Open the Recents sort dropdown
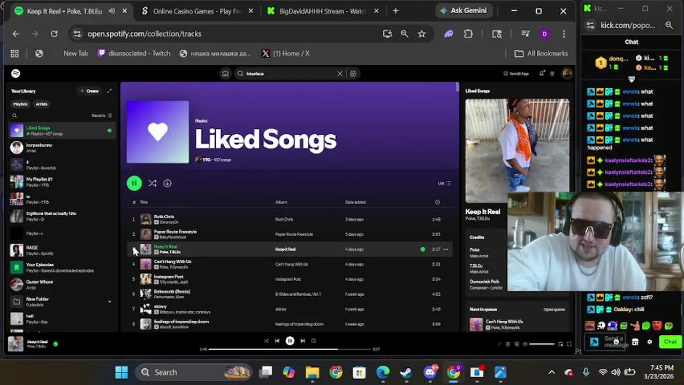 click(101, 115)
